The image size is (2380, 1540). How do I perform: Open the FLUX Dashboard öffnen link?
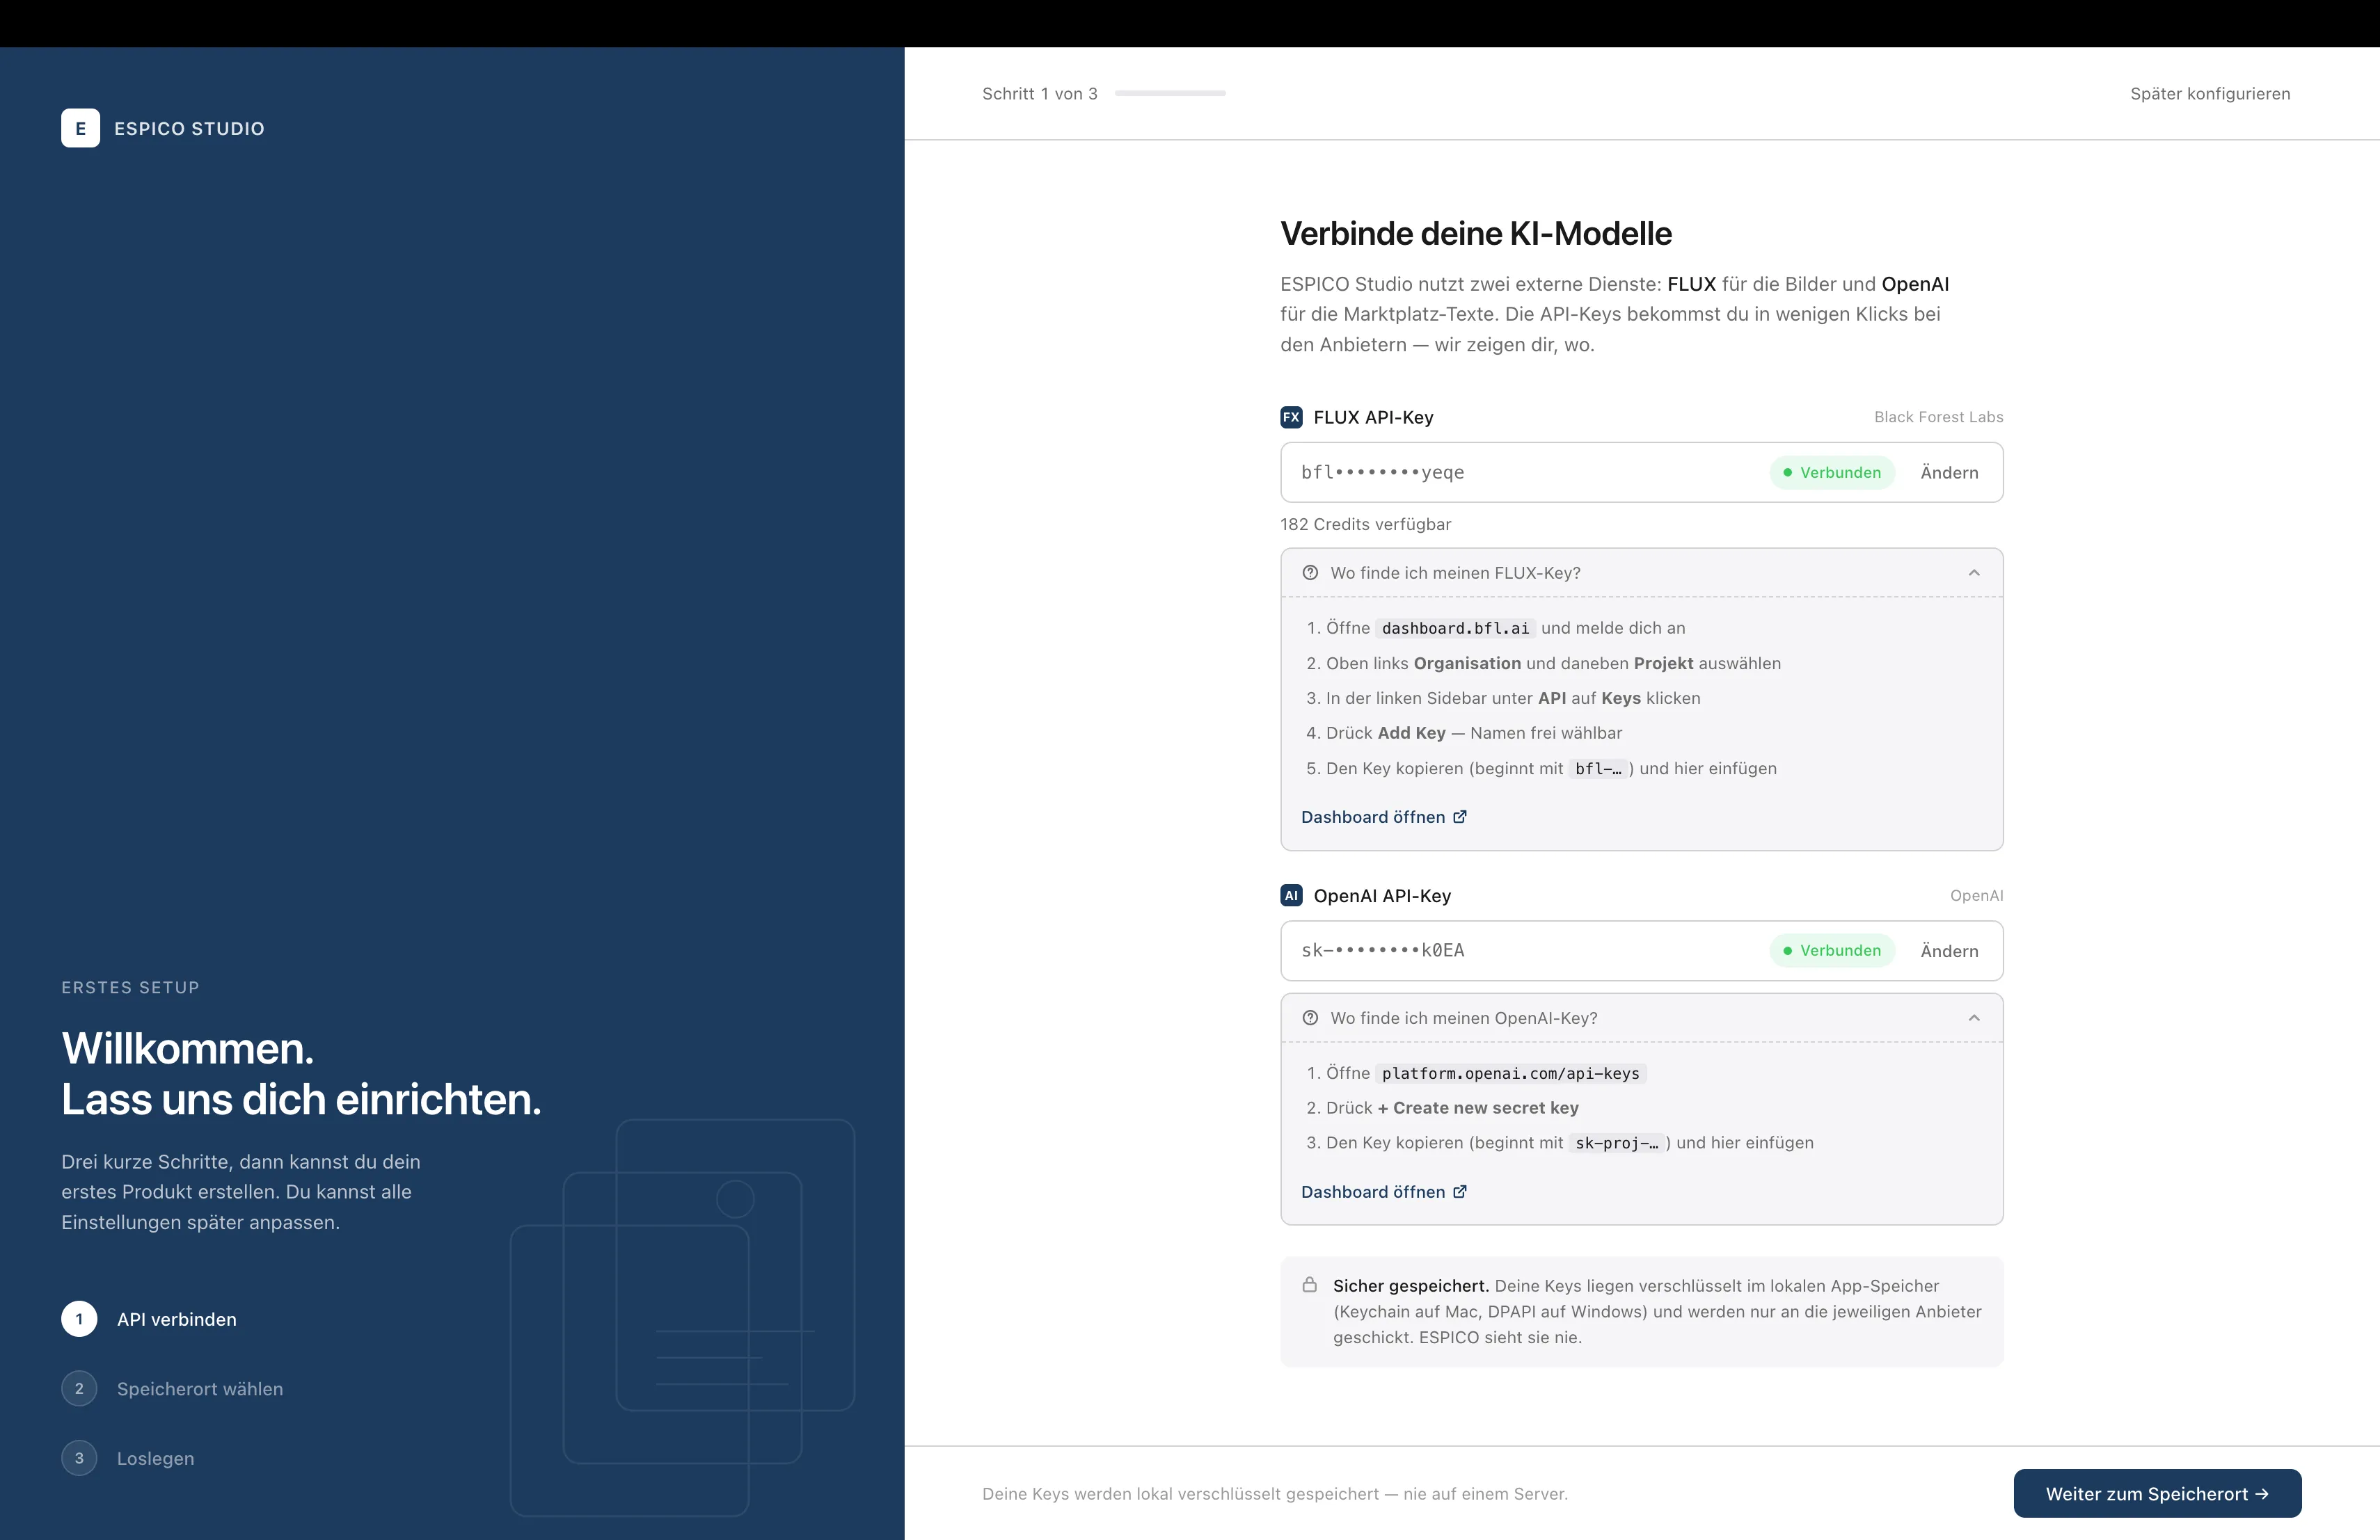[x=1384, y=817]
